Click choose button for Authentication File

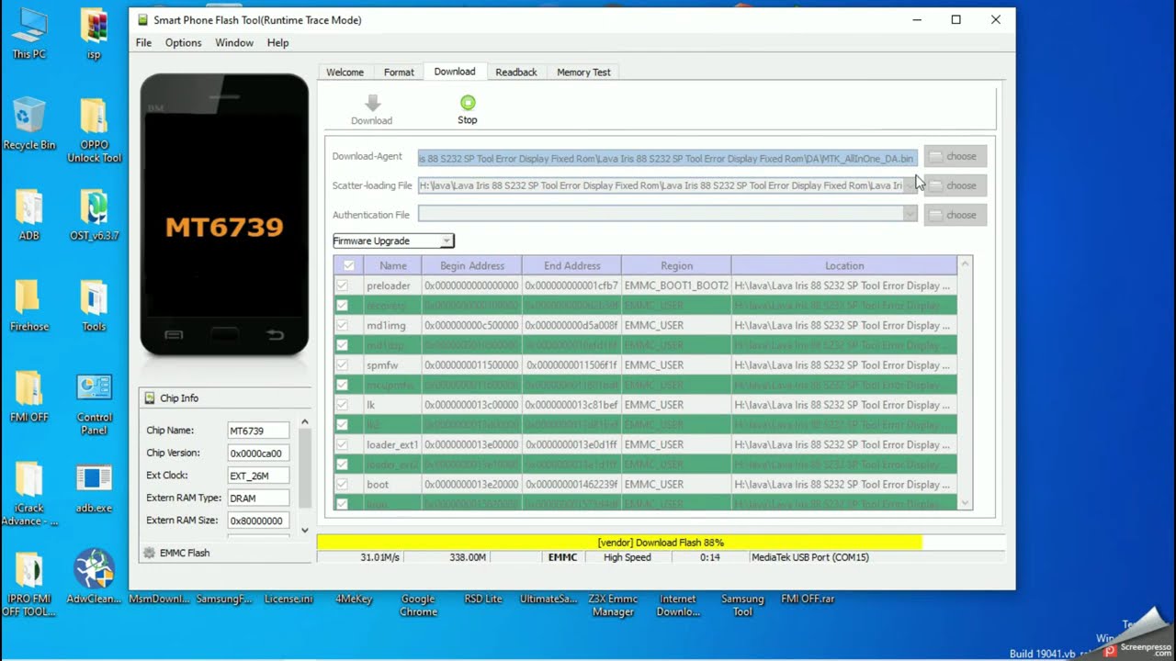coord(955,215)
